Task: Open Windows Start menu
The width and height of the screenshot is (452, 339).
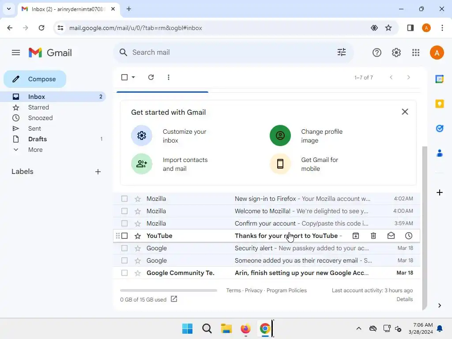Action: [x=187, y=328]
